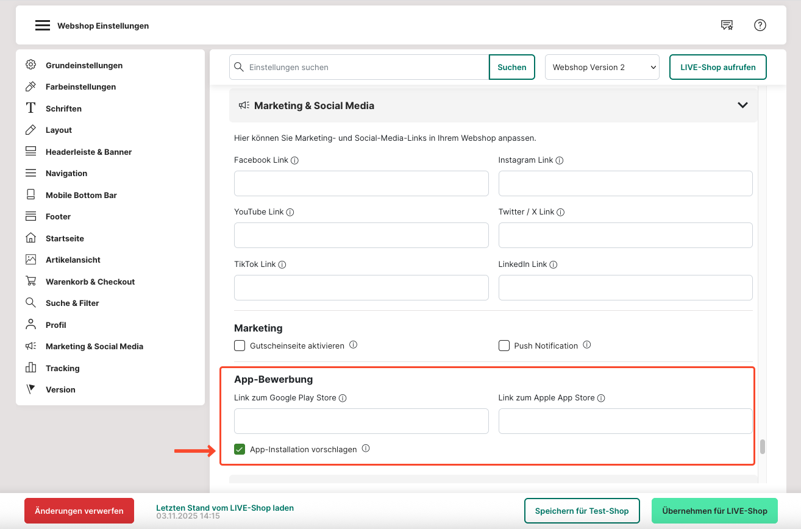Select Warenkorb & Checkout in sidebar
Image resolution: width=801 pixels, height=529 pixels.
coord(90,282)
